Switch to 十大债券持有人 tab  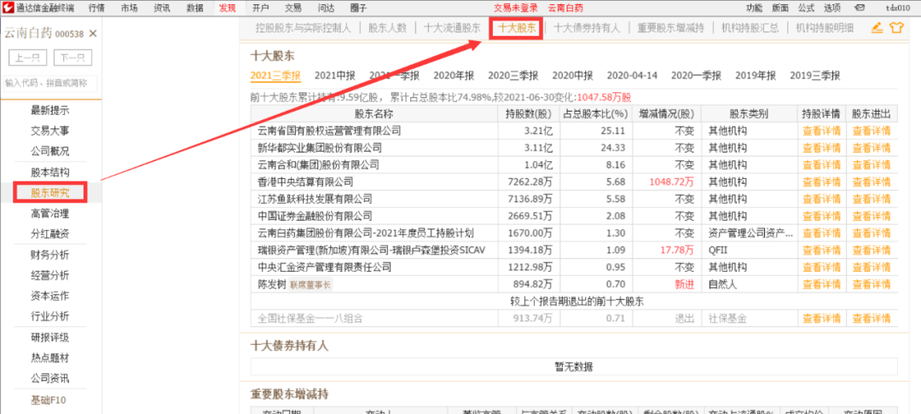tap(587, 27)
